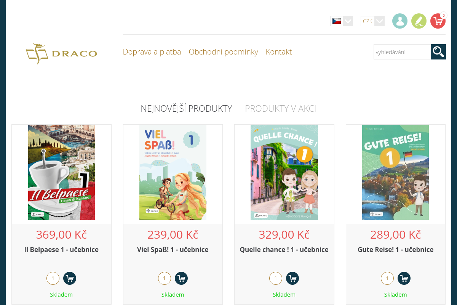Add Quelle chance ! 1 to cart
This screenshot has height=305, width=457.
pos(292,278)
